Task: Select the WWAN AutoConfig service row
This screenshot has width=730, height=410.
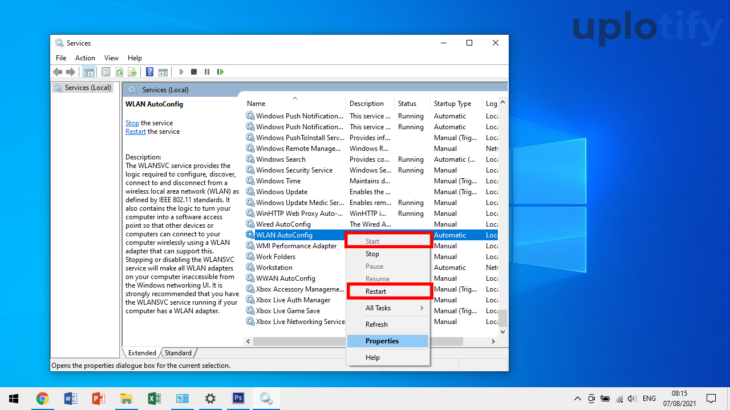Action: pos(295,278)
